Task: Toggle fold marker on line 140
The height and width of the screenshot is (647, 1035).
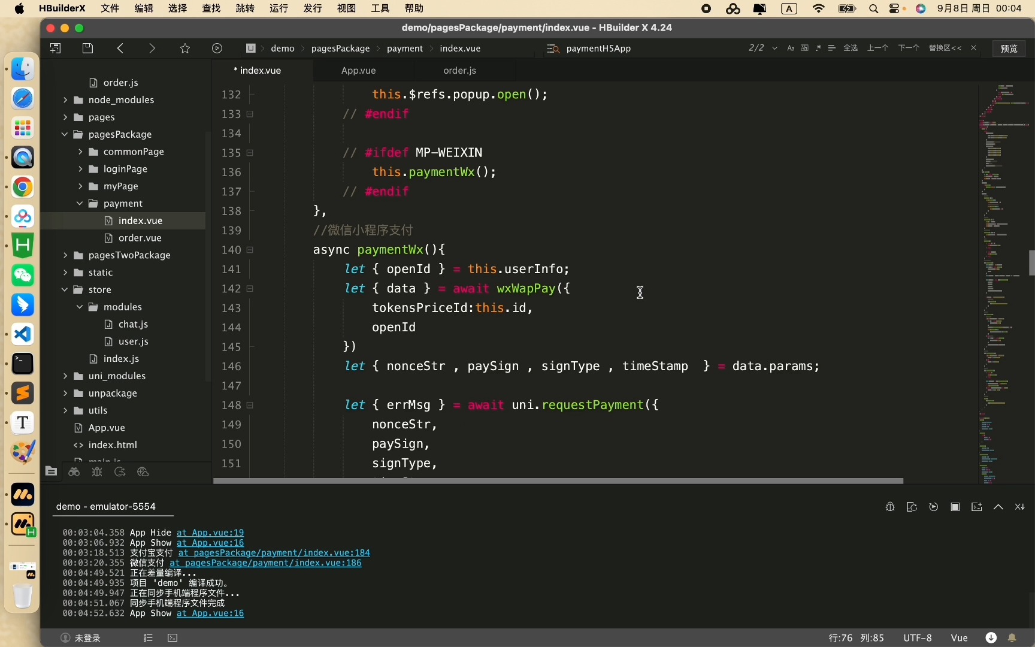Action: 250,250
